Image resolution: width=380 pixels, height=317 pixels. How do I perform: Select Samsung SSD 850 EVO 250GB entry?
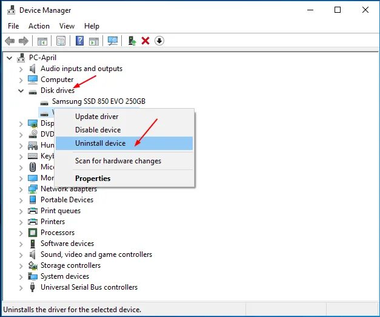(99, 101)
